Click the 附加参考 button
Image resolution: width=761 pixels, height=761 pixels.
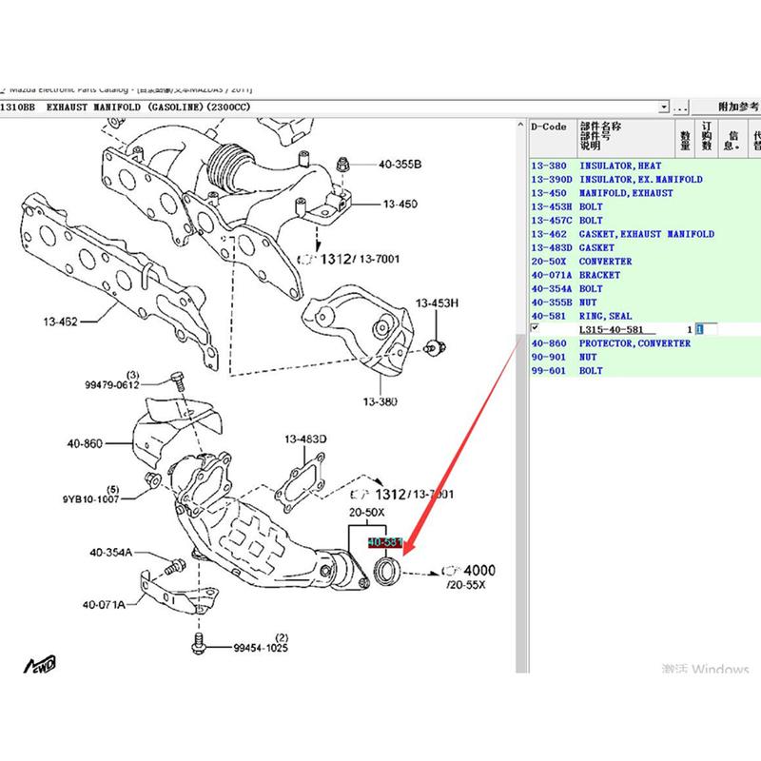pyautogui.click(x=738, y=107)
